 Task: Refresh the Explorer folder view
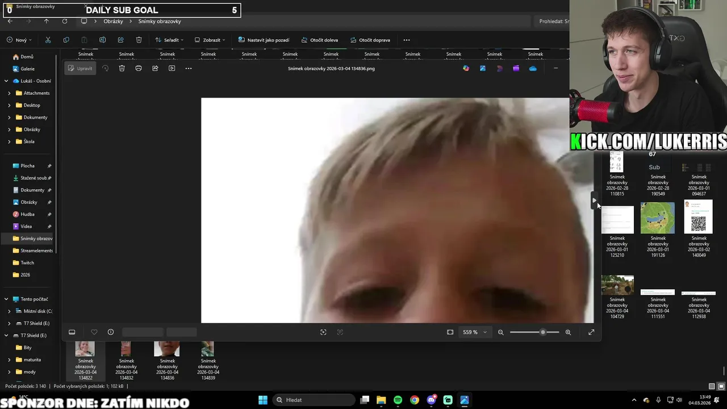pyautogui.click(x=65, y=21)
